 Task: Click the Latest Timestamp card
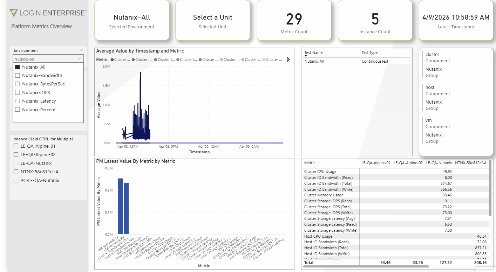coord(456,20)
